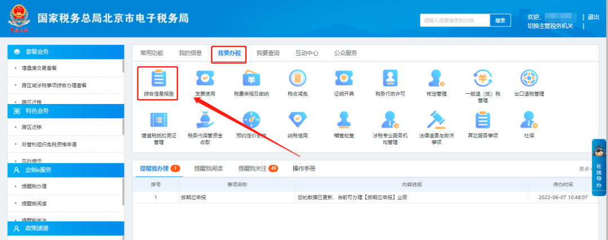Open the 出口退税管理 icon
Viewport: 608px width, 240px height.
[529, 78]
